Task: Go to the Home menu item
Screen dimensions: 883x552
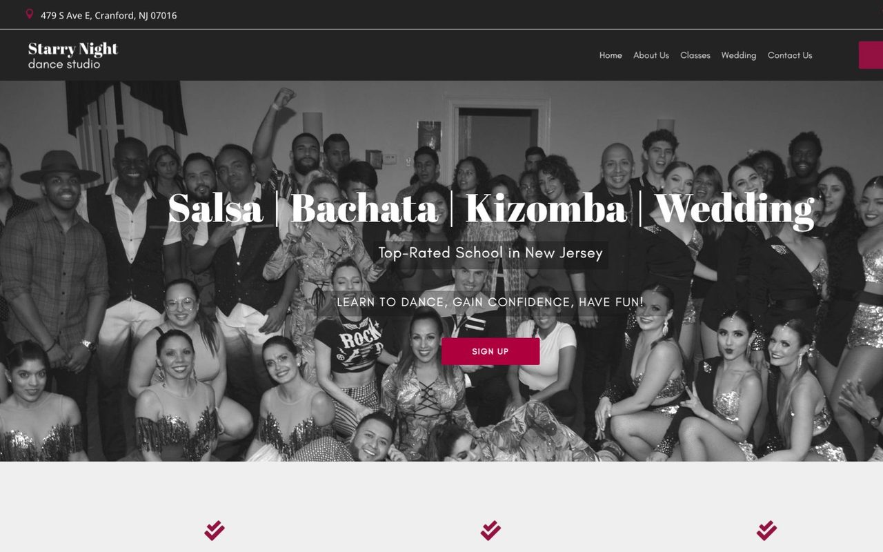Action: [x=611, y=55]
